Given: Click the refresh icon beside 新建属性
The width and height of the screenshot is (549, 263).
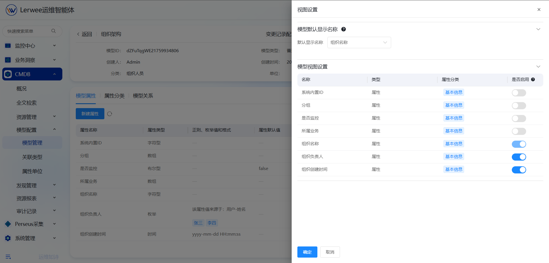Looking at the screenshot, I should click(x=110, y=114).
